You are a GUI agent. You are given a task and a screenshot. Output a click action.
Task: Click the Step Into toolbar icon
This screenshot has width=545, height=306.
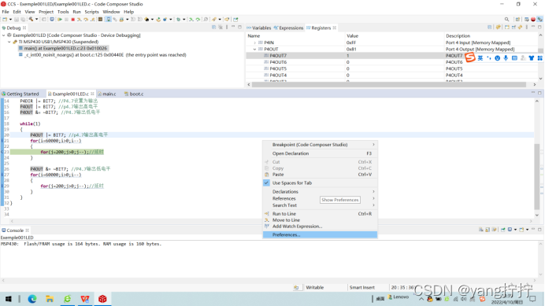(80, 20)
